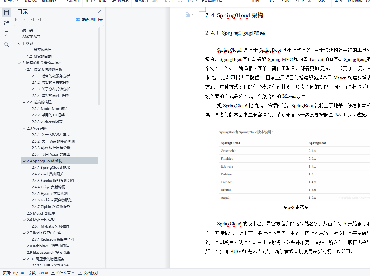Screen dimensions: 370x276
Task: Select 2.4.5 Hystrix 容错机制
Action: [x=50, y=194]
